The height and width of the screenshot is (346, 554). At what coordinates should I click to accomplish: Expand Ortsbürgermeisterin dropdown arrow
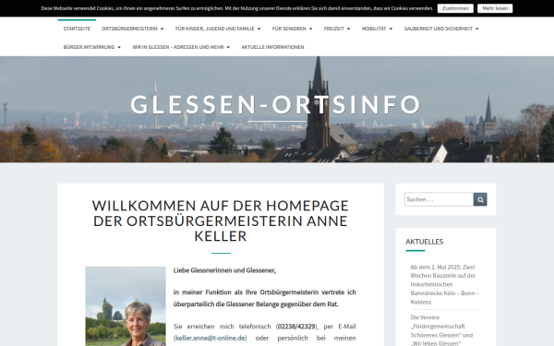[x=163, y=29]
